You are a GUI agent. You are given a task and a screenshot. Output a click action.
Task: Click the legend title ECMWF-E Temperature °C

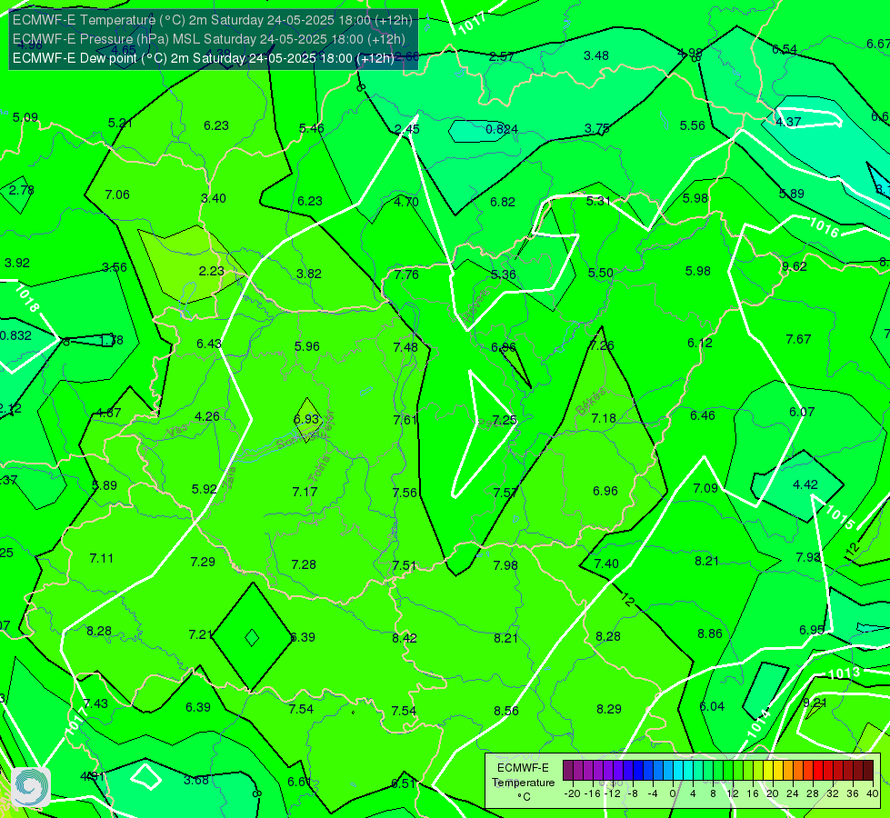point(523,783)
